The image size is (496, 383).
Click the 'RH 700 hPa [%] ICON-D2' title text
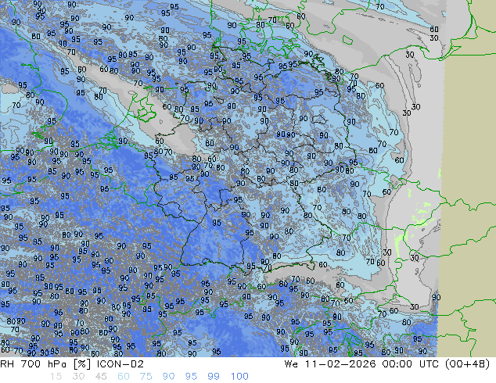(x=72, y=364)
